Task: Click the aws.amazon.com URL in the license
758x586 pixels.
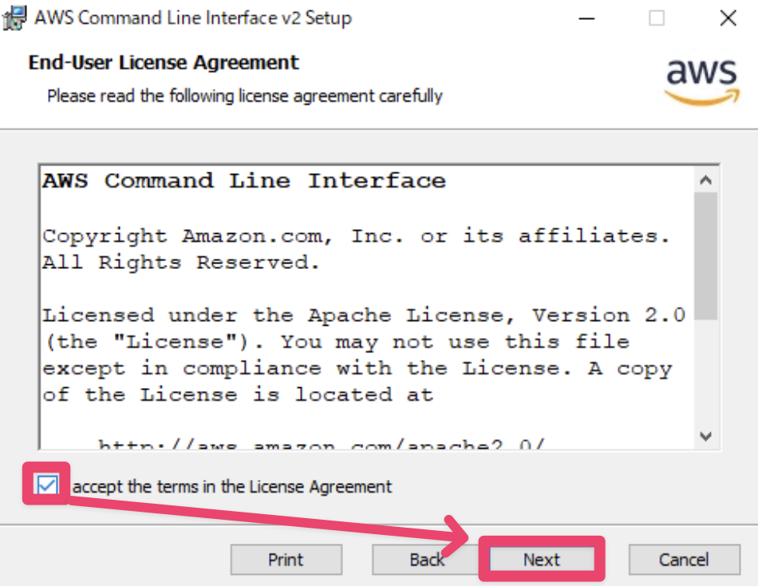Action: click(319, 445)
